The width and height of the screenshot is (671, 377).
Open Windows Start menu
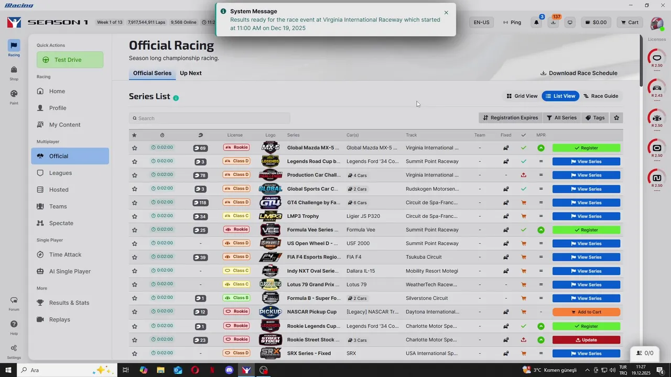coord(8,370)
